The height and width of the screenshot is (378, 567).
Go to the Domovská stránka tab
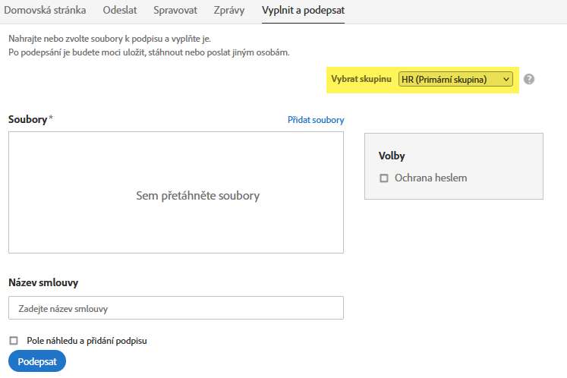pos(45,11)
